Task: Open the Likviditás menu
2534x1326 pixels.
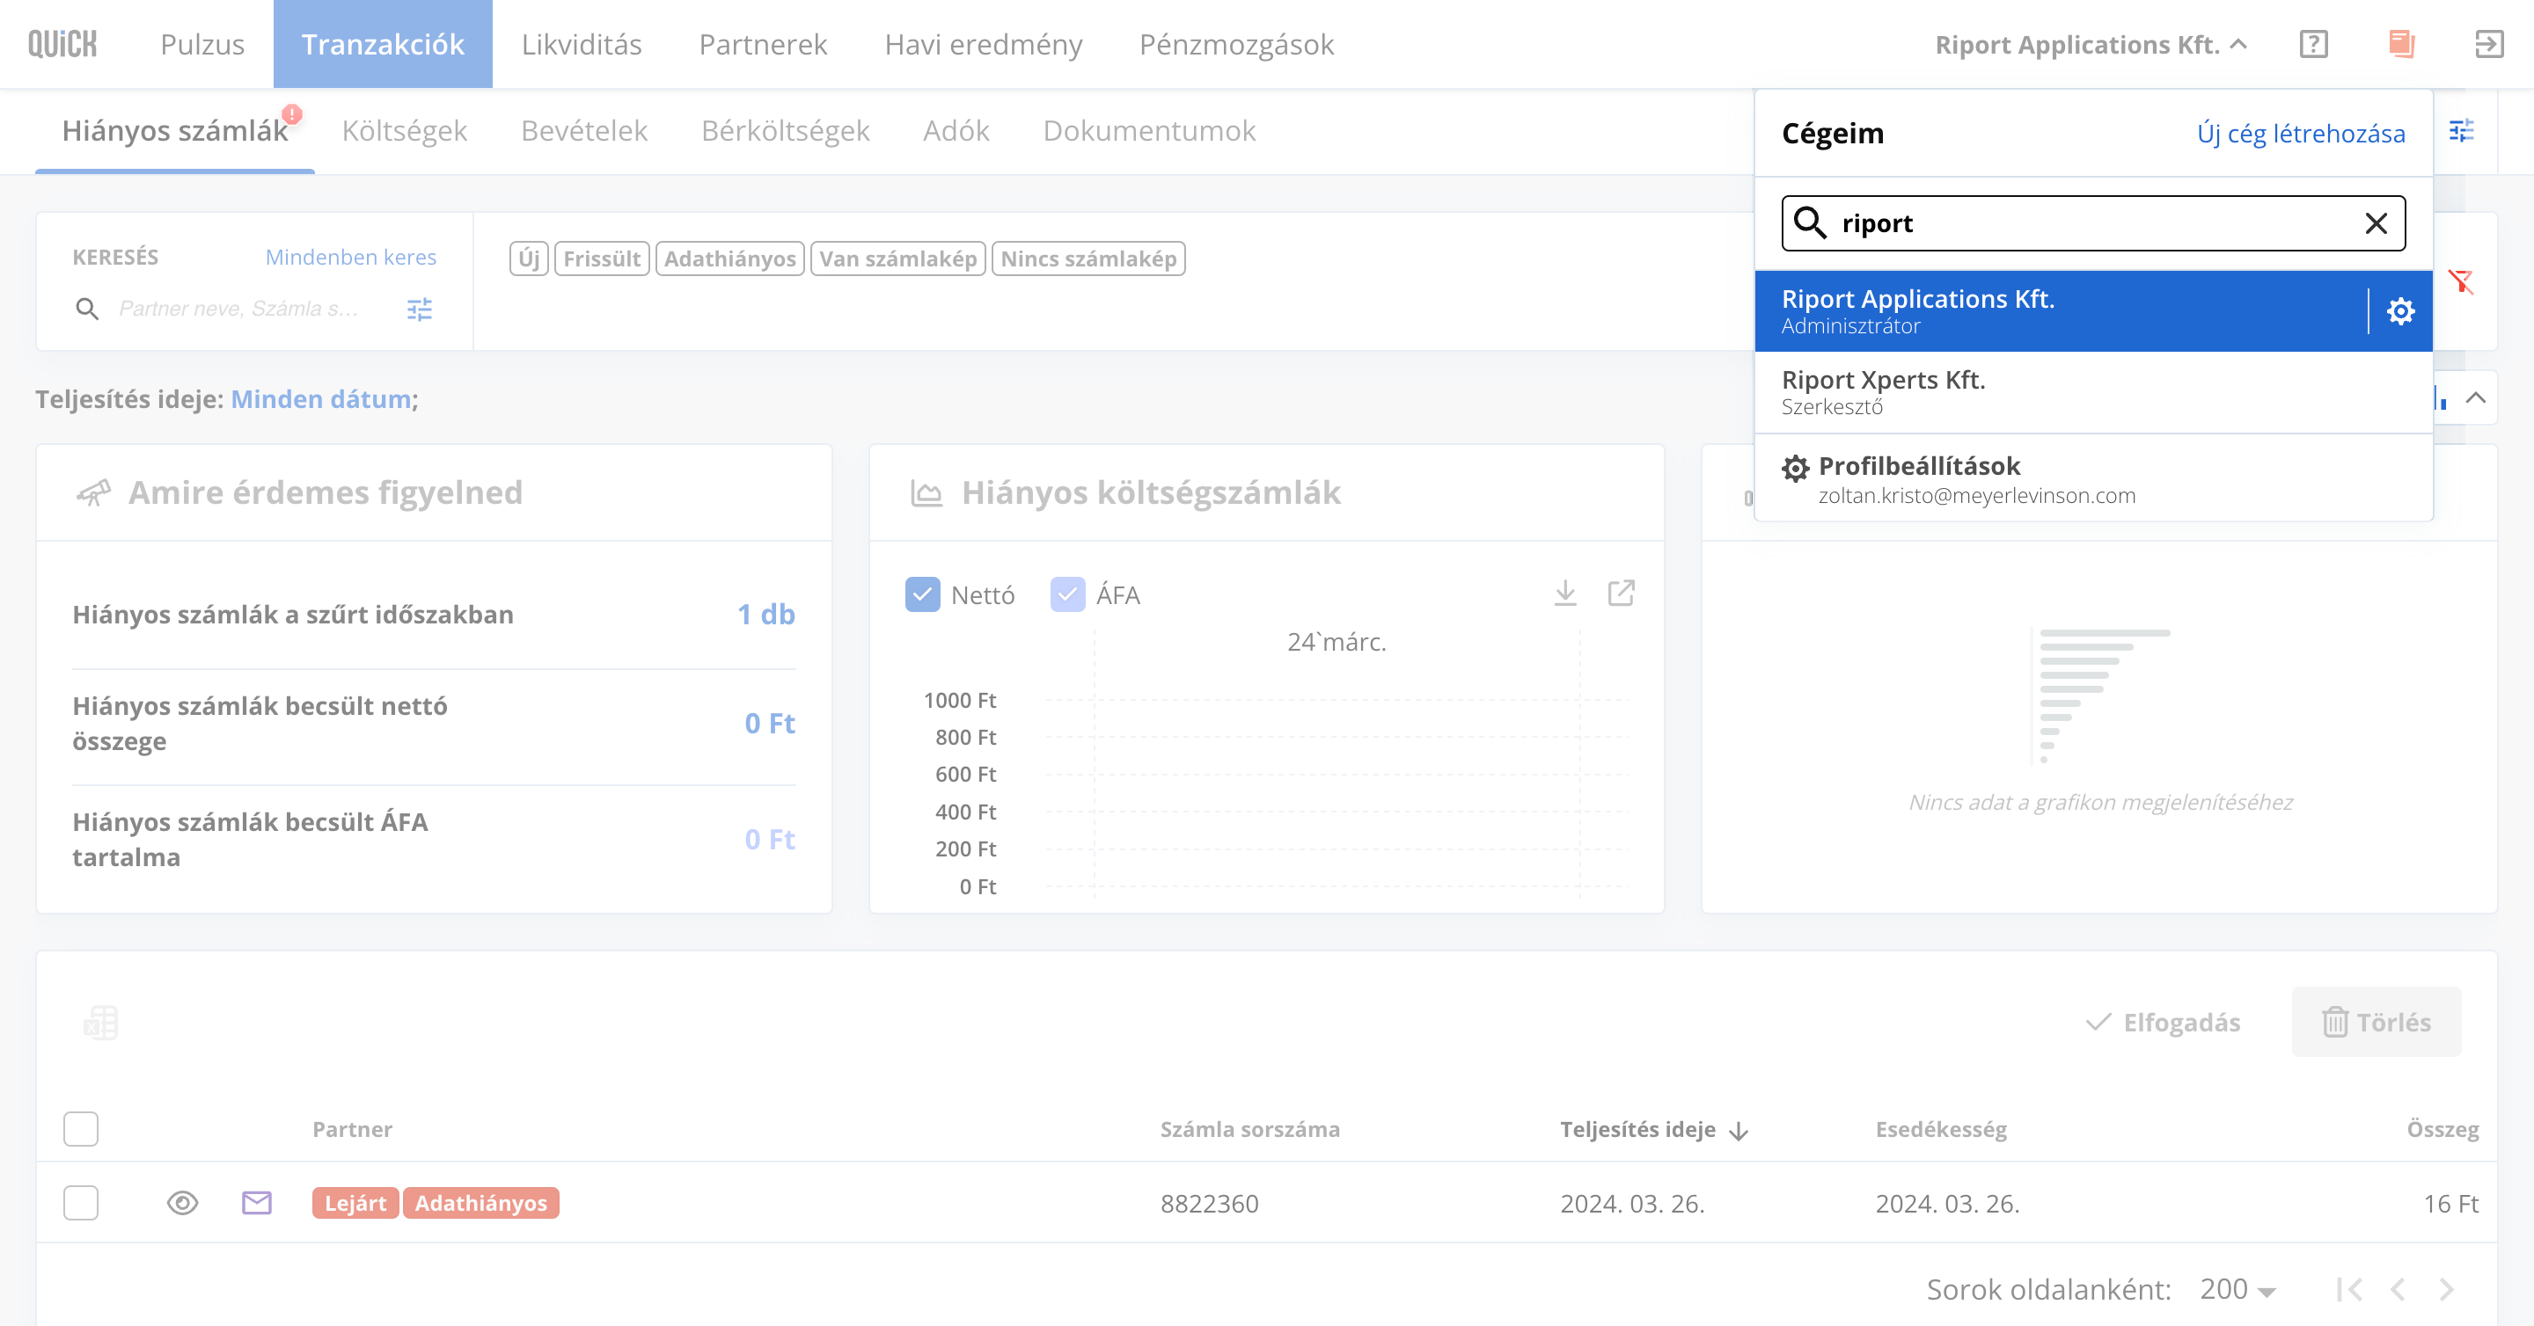Action: point(582,44)
